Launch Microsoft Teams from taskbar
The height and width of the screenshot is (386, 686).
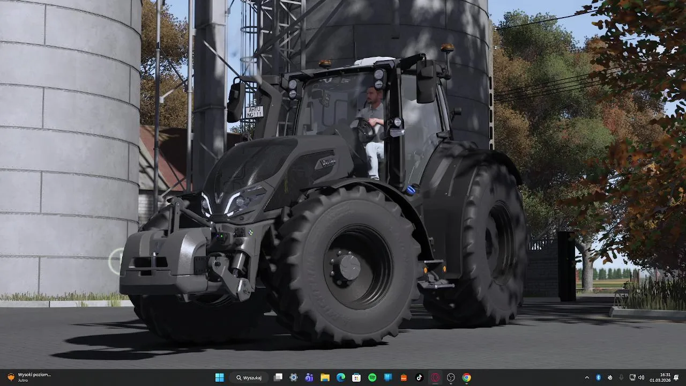(309, 377)
